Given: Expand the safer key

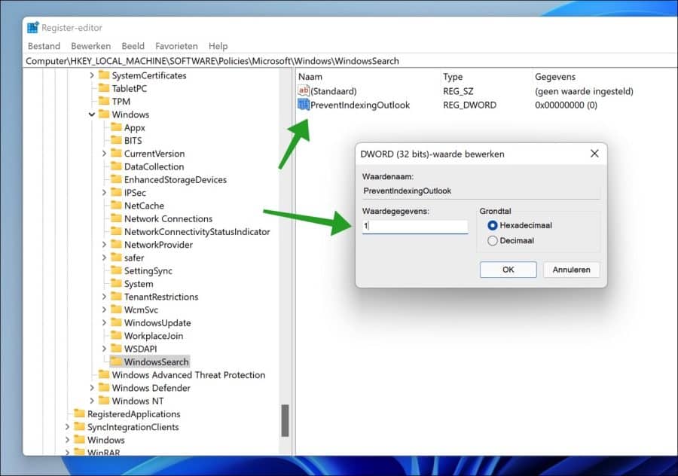Looking at the screenshot, I should pos(104,258).
